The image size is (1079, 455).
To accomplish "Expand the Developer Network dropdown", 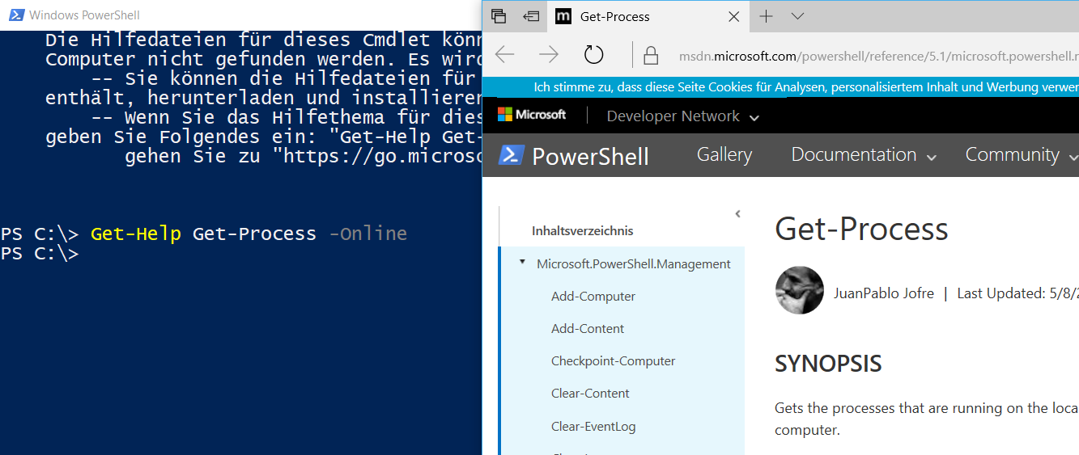I will (x=683, y=116).
